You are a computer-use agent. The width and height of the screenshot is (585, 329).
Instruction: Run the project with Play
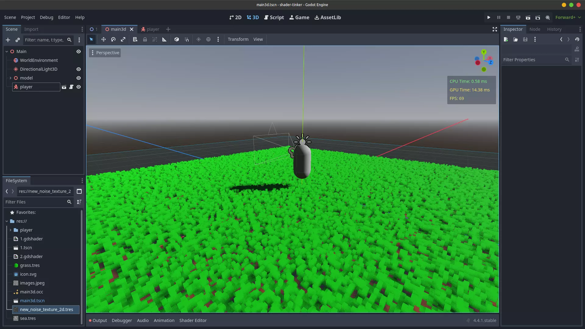pos(489,17)
